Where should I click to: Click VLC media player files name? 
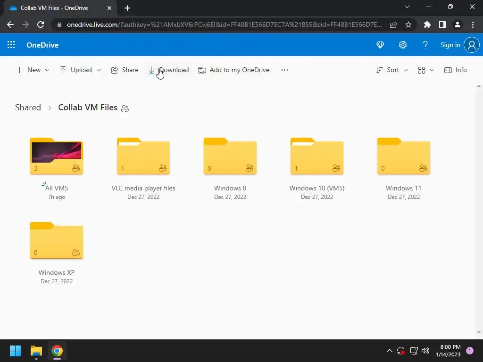[143, 188]
